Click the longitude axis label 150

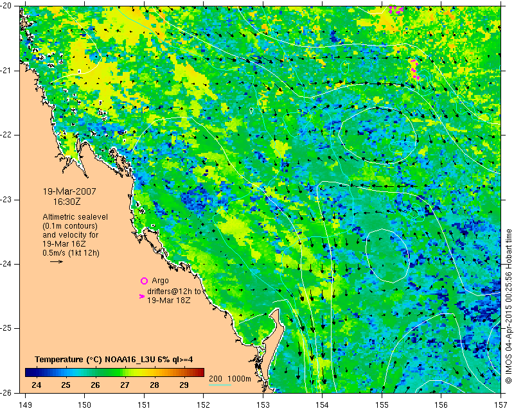coord(85,405)
